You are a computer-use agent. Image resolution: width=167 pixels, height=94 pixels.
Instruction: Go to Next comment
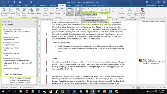click(63, 11)
